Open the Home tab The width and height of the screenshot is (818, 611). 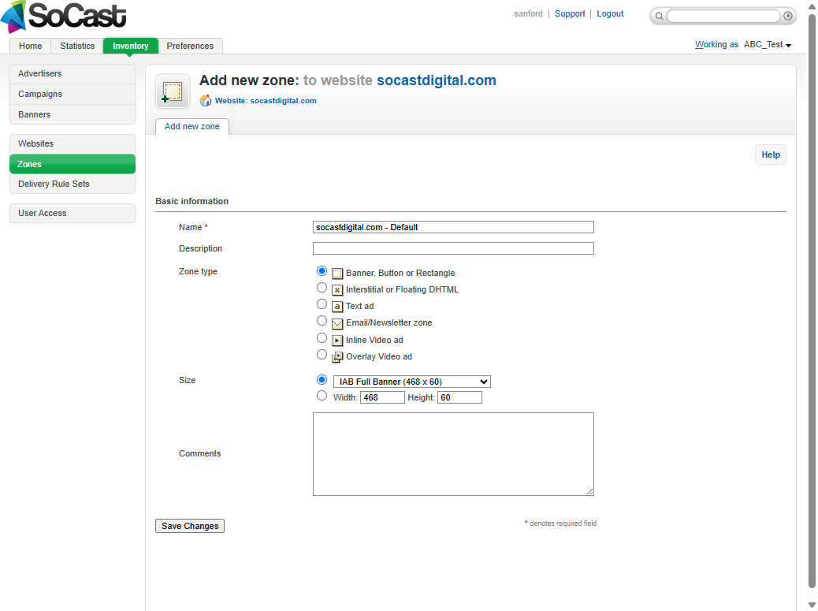(30, 46)
